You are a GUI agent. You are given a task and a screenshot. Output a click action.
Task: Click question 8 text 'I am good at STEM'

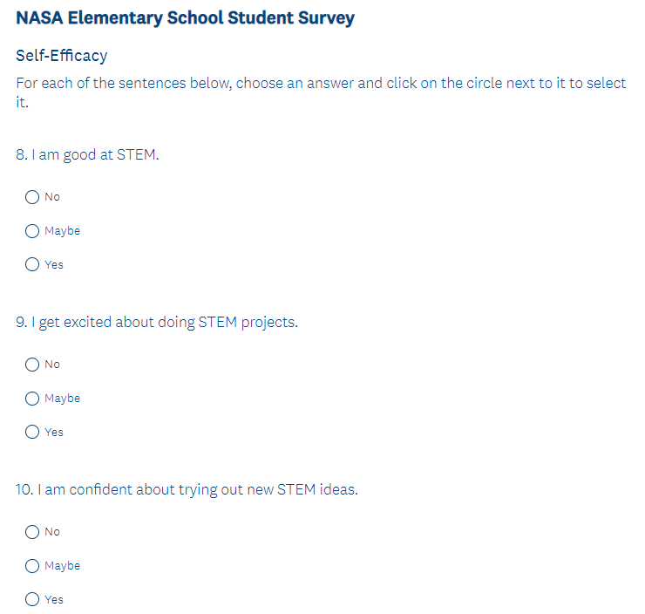point(87,155)
